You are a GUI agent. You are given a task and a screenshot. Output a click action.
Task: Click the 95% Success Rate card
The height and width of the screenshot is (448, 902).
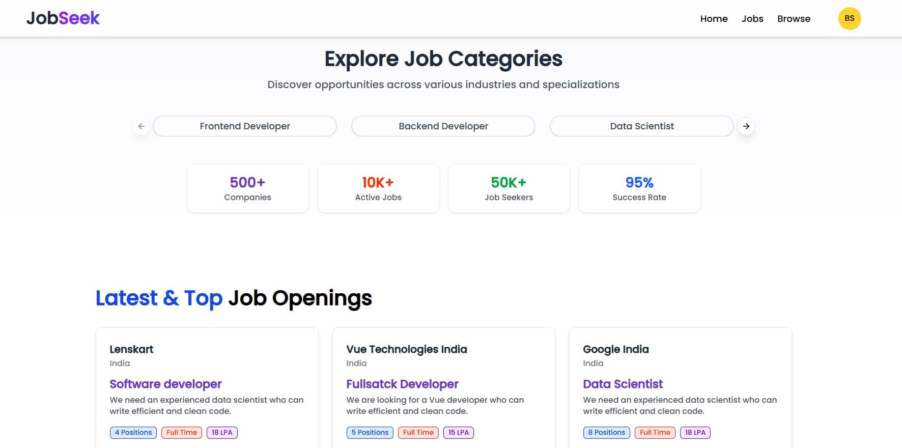coord(639,188)
